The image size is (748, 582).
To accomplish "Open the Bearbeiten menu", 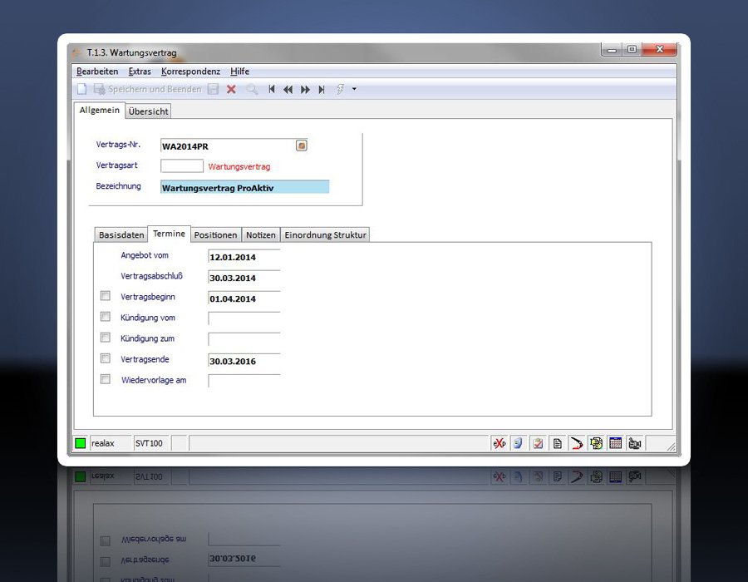I will point(97,72).
